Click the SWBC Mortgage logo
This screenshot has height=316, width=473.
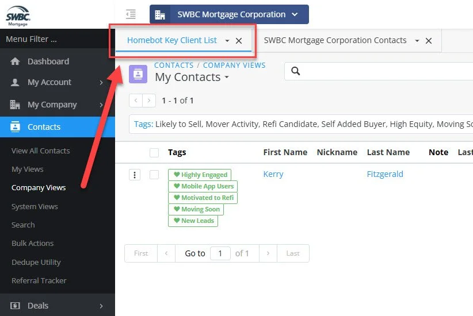[x=18, y=16]
